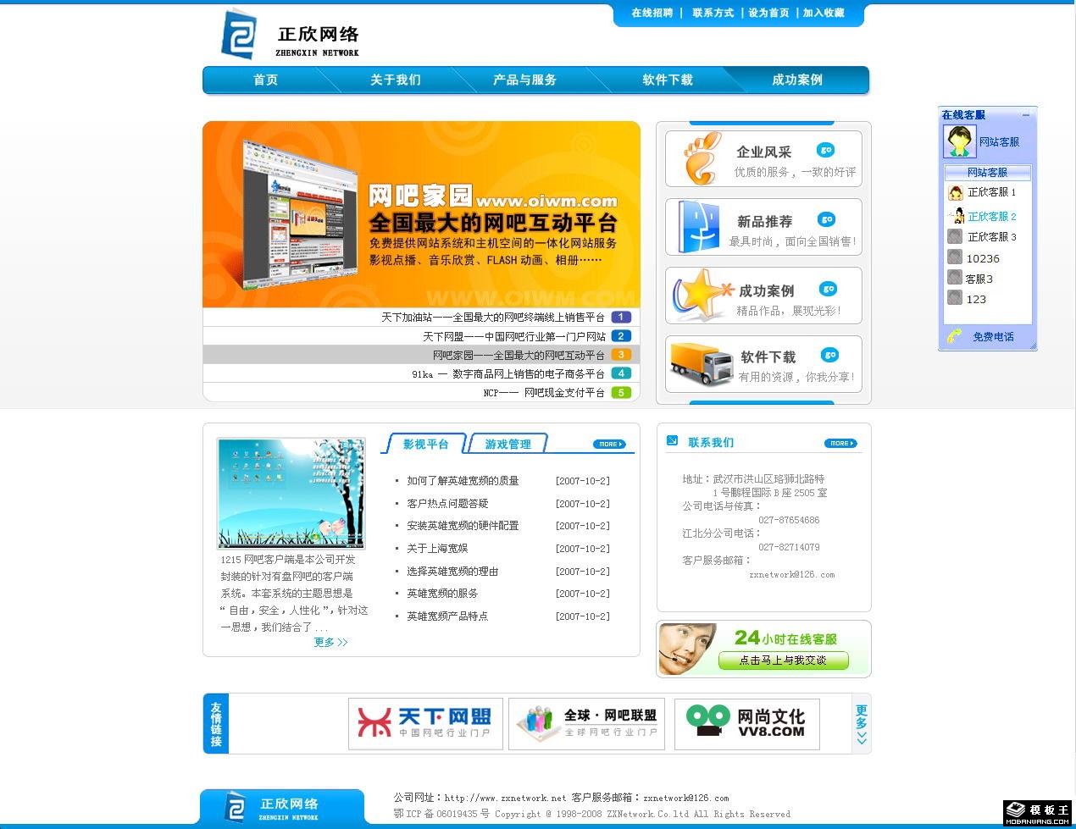Click gray avatar icon next to 客服3
This screenshot has width=1076, height=829.
tap(955, 278)
